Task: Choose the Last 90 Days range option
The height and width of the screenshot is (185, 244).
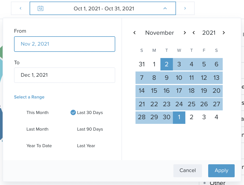Action: pyautogui.click(x=90, y=129)
